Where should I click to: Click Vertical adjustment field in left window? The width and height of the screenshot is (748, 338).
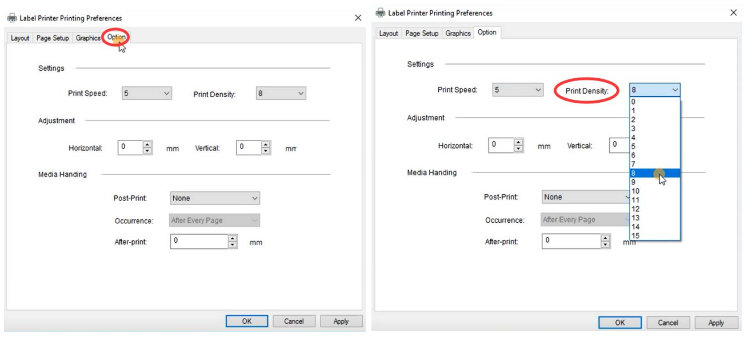pos(249,147)
